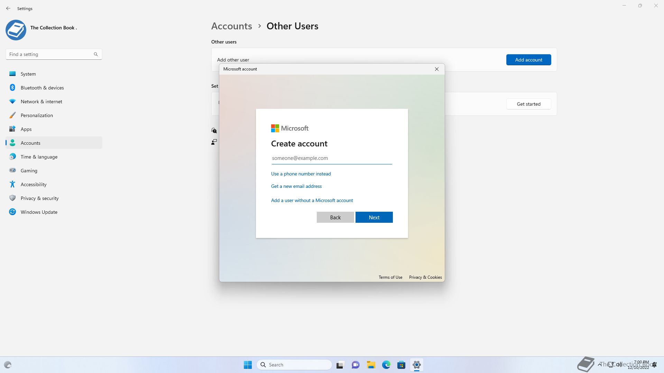Click the Next button

(374, 217)
